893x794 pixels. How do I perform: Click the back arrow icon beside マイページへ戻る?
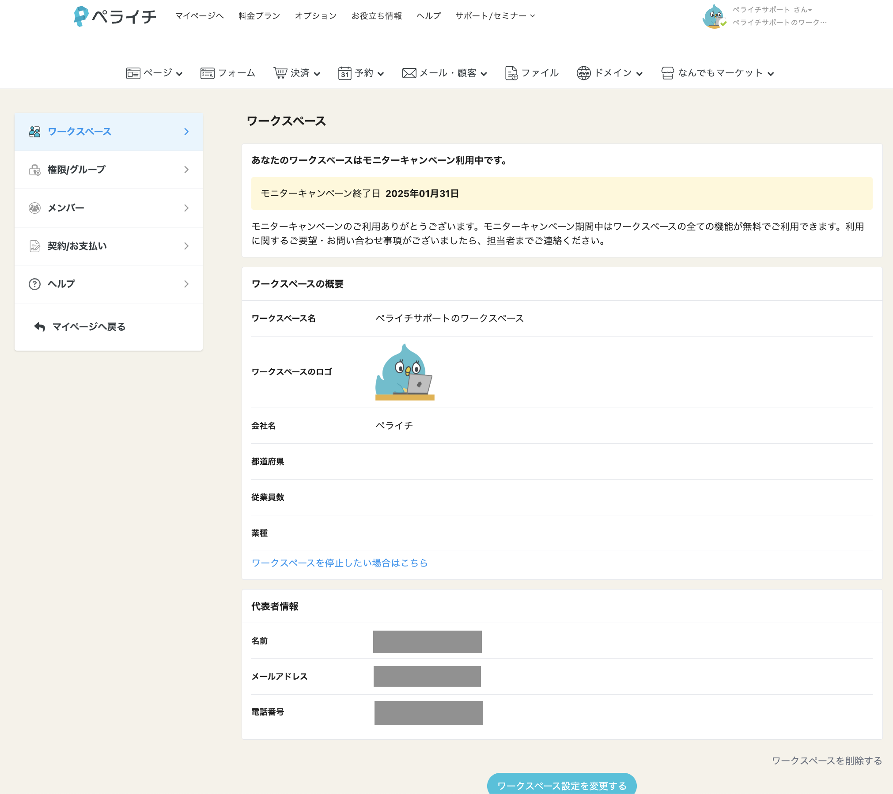pyautogui.click(x=40, y=327)
